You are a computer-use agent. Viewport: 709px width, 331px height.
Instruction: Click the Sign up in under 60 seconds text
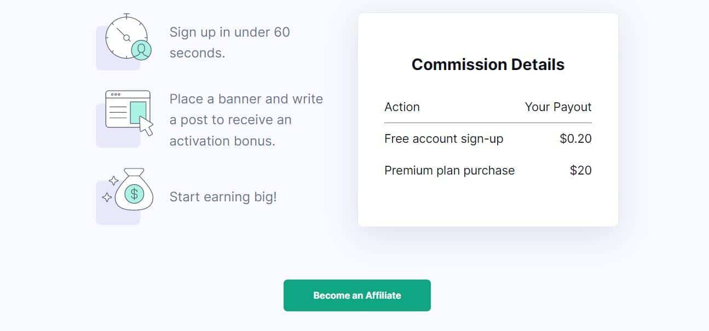[229, 43]
